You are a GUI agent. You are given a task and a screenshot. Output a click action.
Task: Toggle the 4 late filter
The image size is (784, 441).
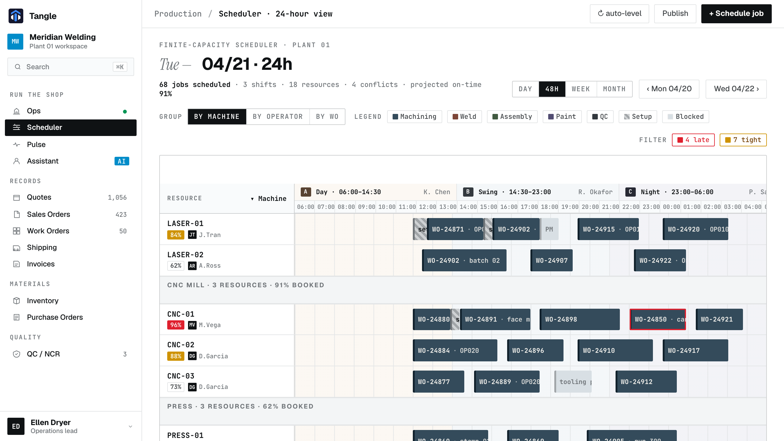coord(693,140)
